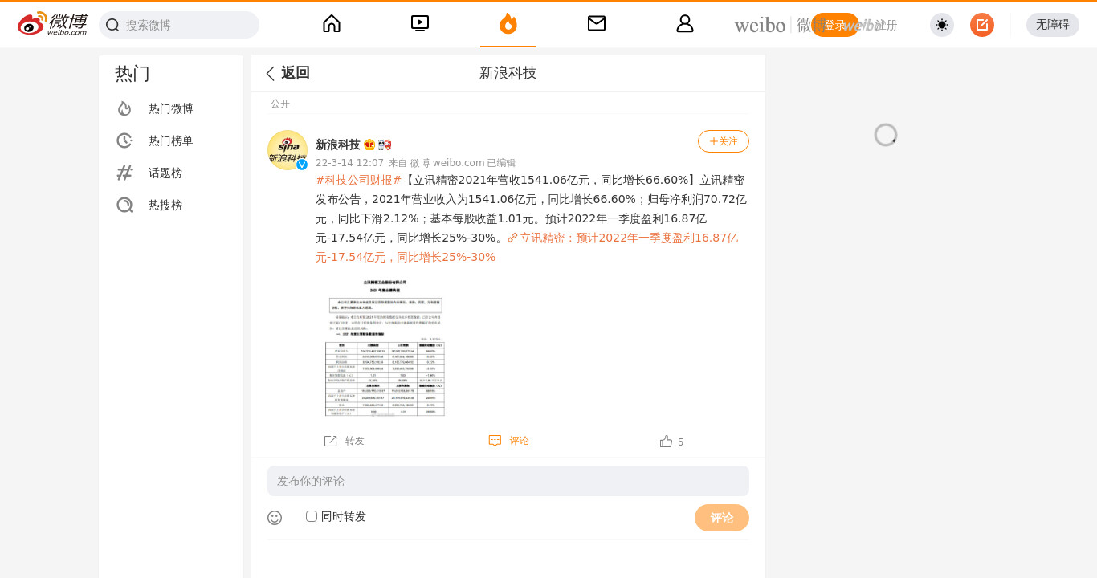Screen dimensions: 1097x578
Task: Open the emoji picker smiley icon
Action: click(275, 518)
